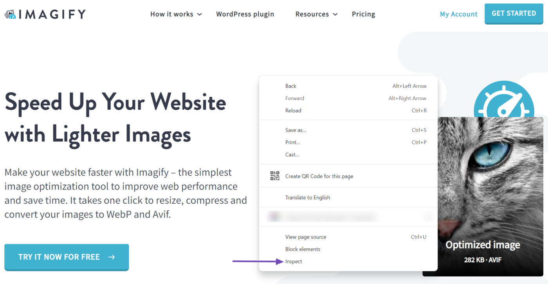Select Print... in the context menu

pyautogui.click(x=348, y=142)
